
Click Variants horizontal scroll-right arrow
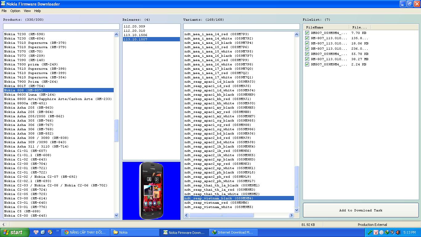point(291,215)
